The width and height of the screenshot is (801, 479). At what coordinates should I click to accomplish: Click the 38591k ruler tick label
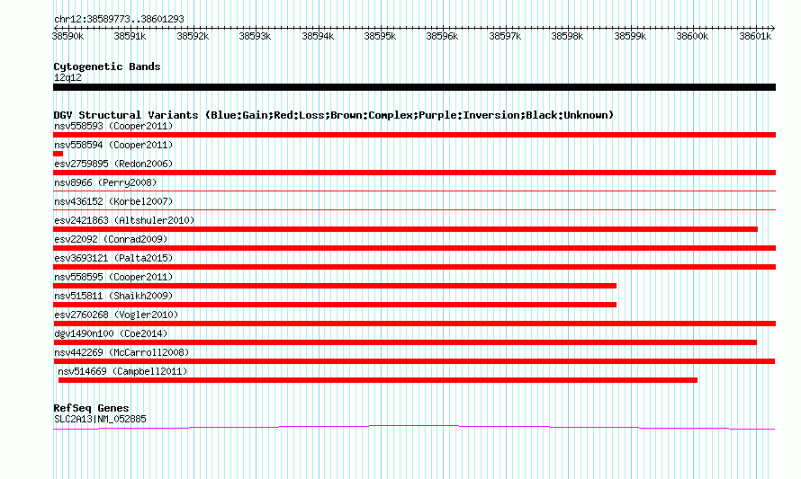tap(130, 36)
